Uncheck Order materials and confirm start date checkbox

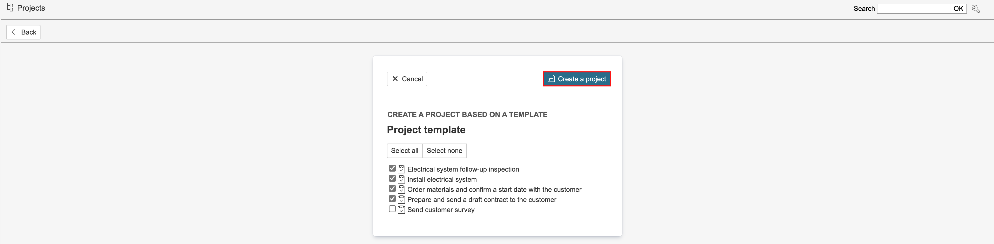tap(392, 189)
